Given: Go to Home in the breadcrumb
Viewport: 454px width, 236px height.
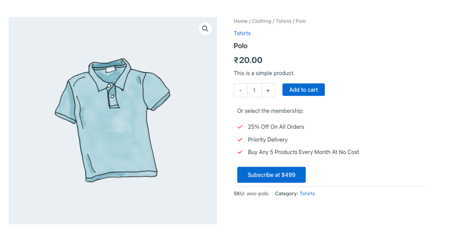Looking at the screenshot, I should [240, 21].
